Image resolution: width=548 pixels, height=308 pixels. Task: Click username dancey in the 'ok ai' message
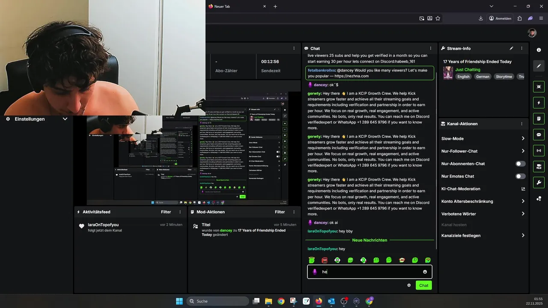tap(321, 222)
